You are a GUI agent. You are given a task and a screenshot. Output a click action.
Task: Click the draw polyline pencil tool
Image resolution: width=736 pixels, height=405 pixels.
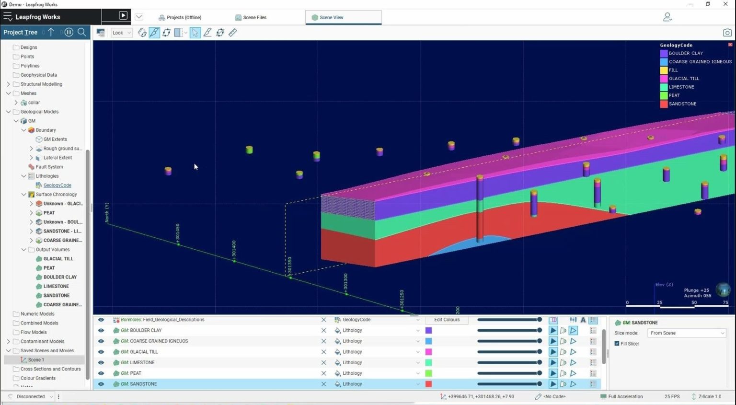click(x=207, y=33)
